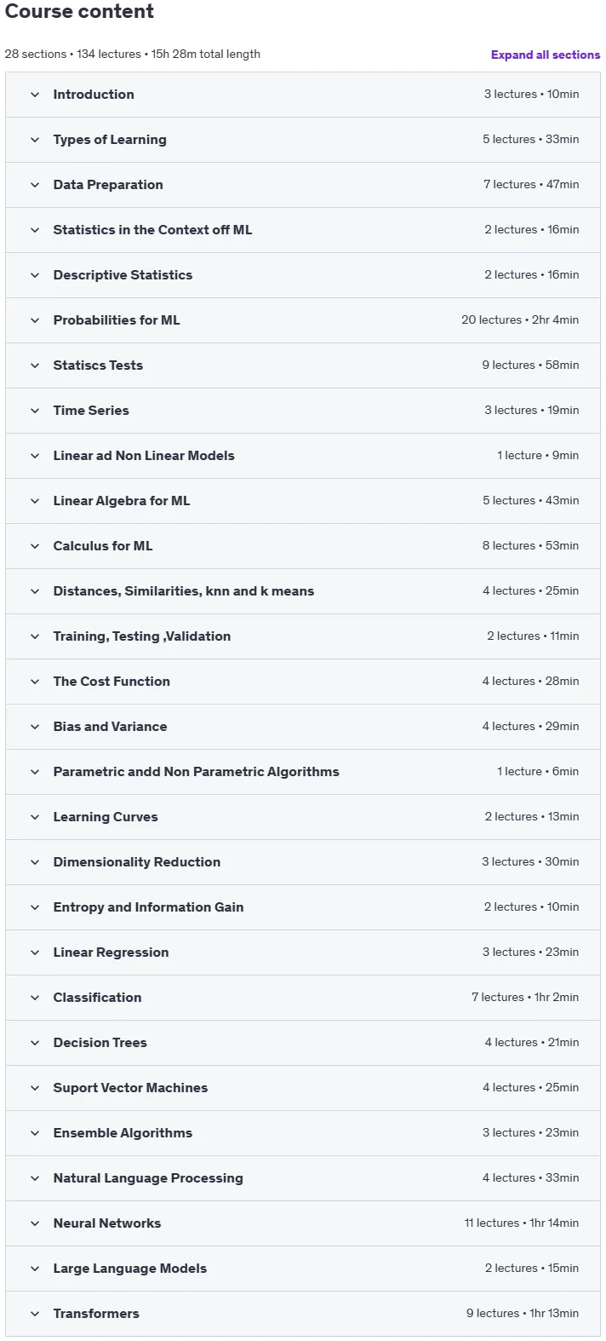Expand Entropy and Information Gain section
Viewport: 606px width, 1341px height.
click(x=303, y=907)
